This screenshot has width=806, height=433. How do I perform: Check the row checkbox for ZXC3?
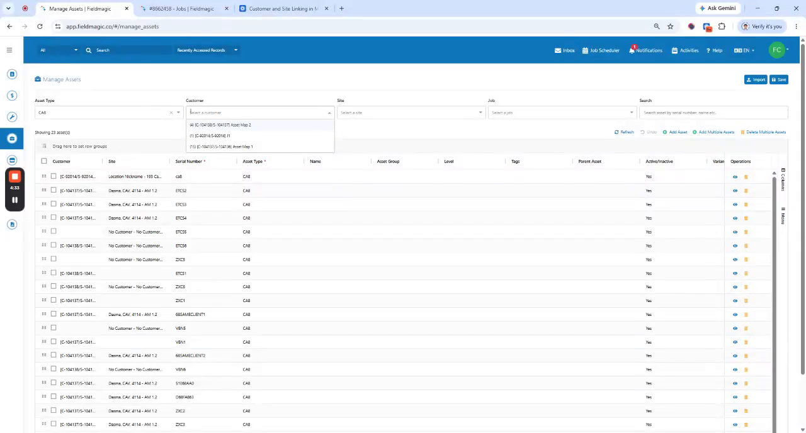click(54, 424)
